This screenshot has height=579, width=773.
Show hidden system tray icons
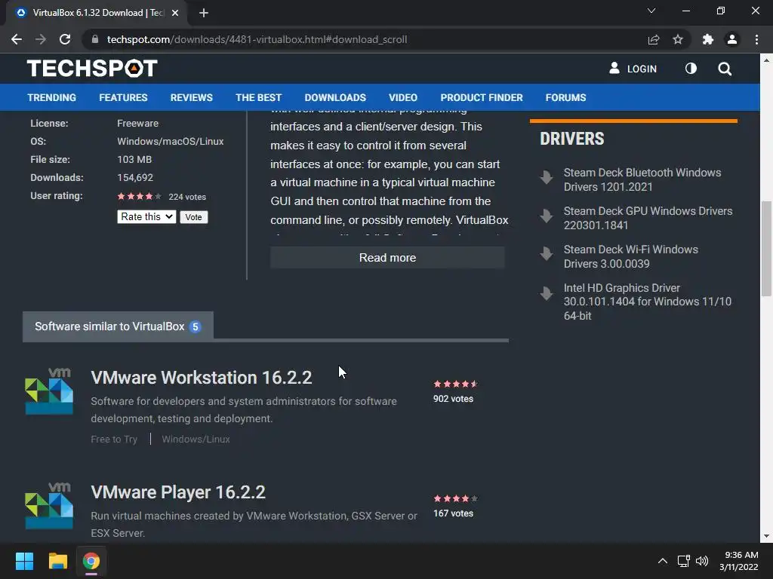point(663,561)
